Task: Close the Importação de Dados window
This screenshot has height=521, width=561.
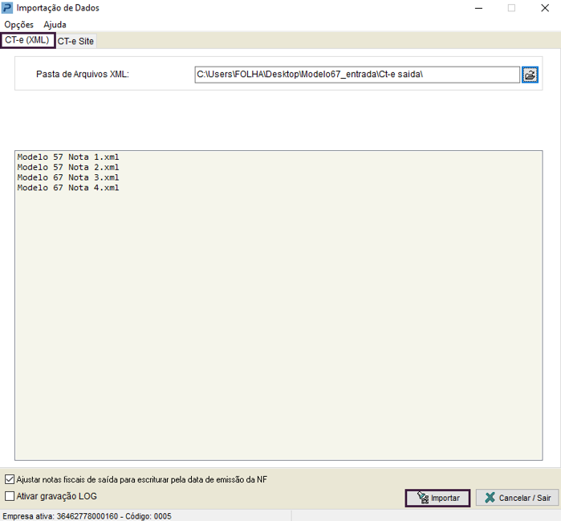Action: (544, 8)
